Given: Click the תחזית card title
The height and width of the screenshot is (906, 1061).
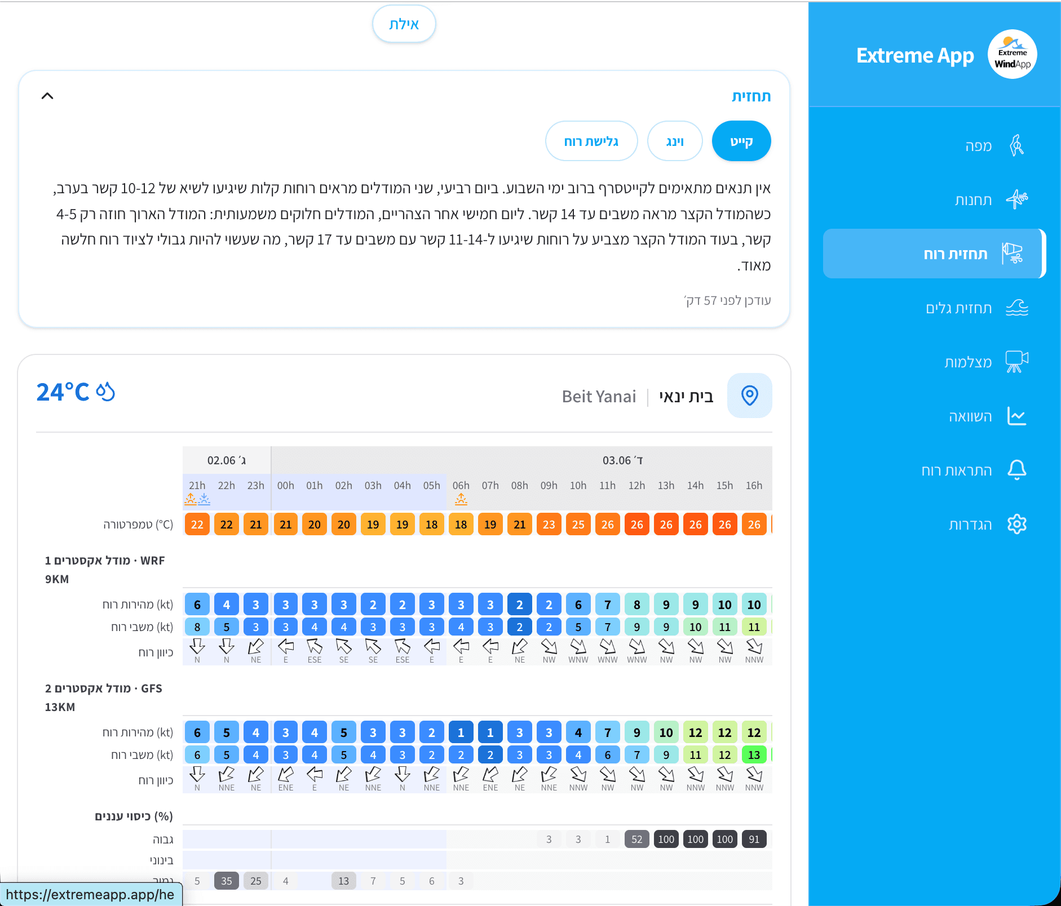Looking at the screenshot, I should [751, 96].
